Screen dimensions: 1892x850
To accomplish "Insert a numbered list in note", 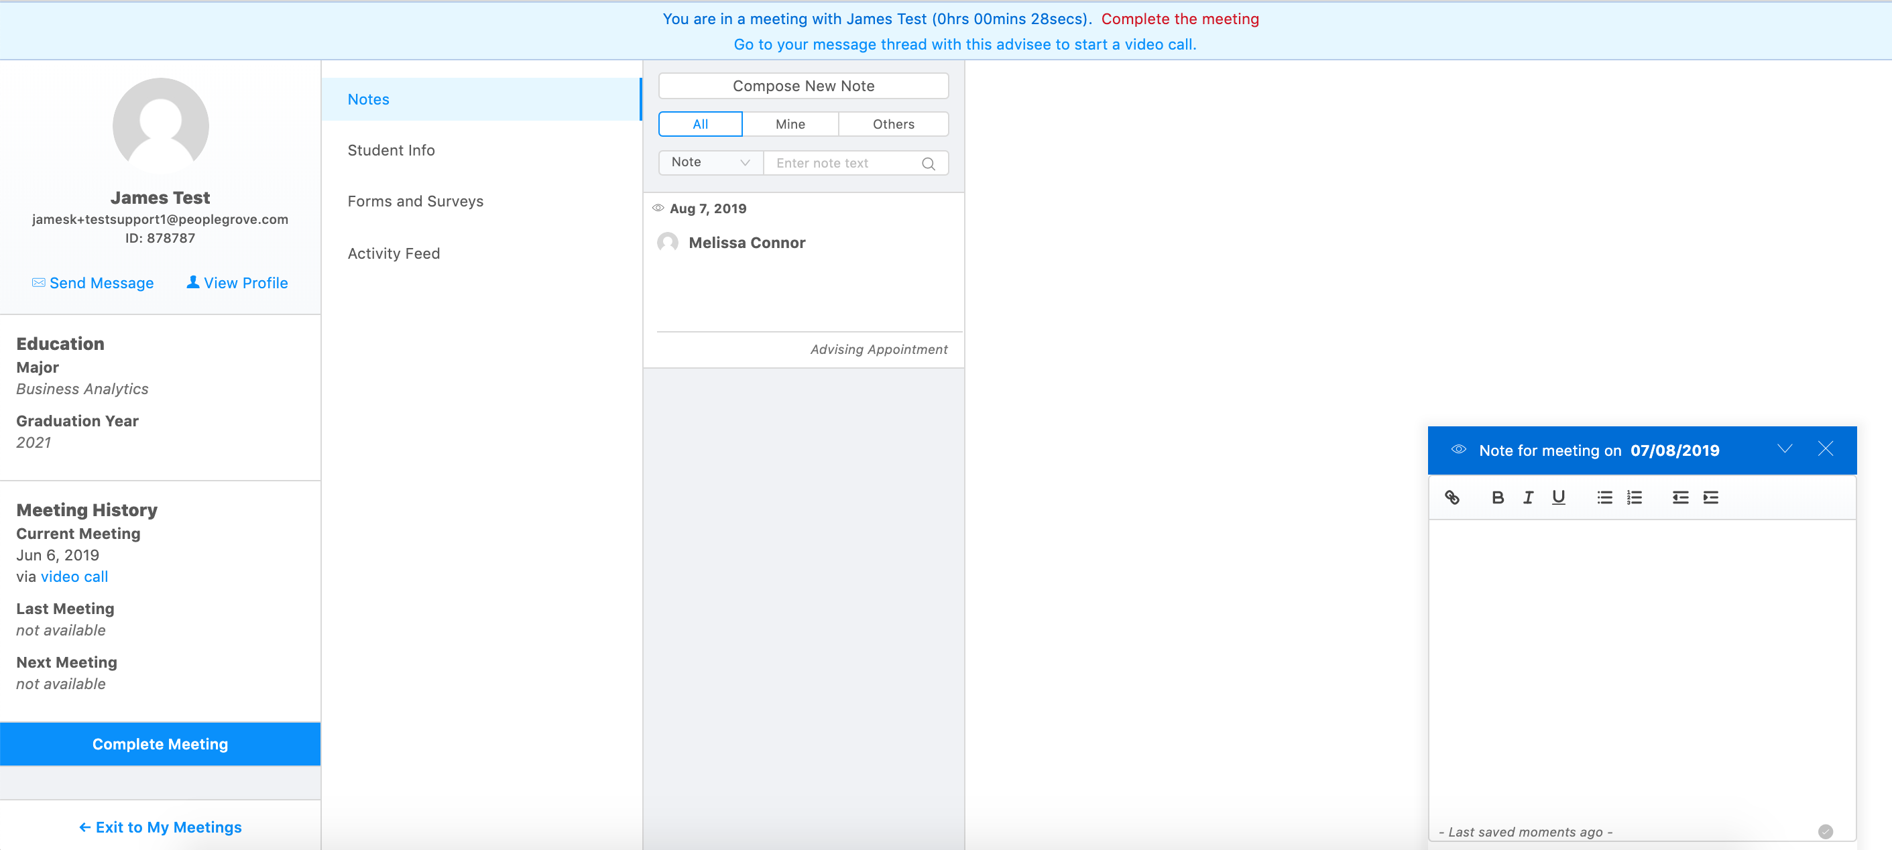I will click(x=1634, y=497).
